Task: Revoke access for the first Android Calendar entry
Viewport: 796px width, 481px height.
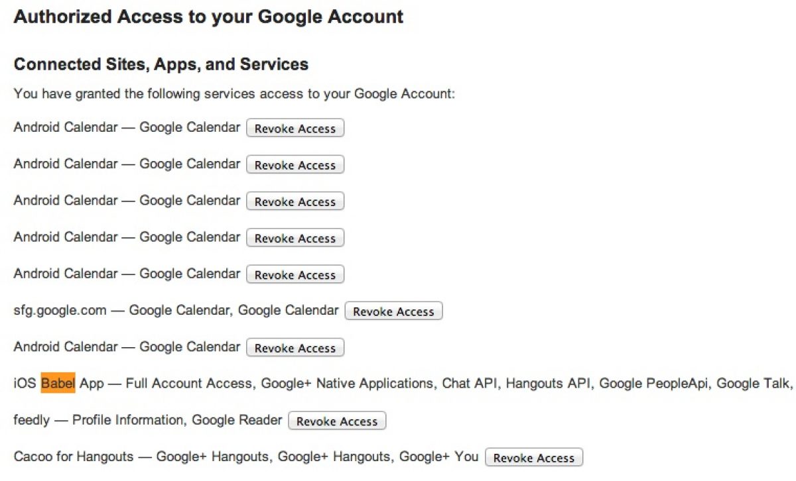Action: tap(295, 129)
